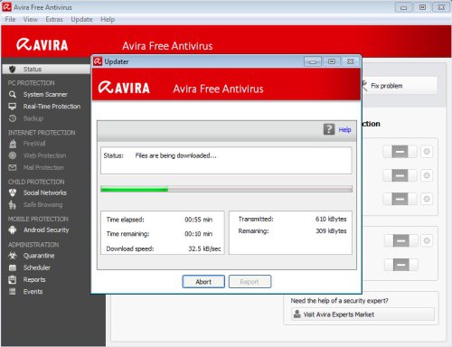This screenshot has height=347, width=452.
Task: Click the Quarantine biohazard icon
Action: [13, 256]
